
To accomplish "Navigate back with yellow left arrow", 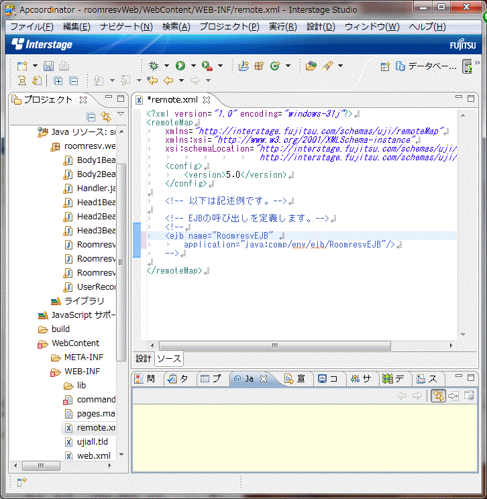I will 168,80.
